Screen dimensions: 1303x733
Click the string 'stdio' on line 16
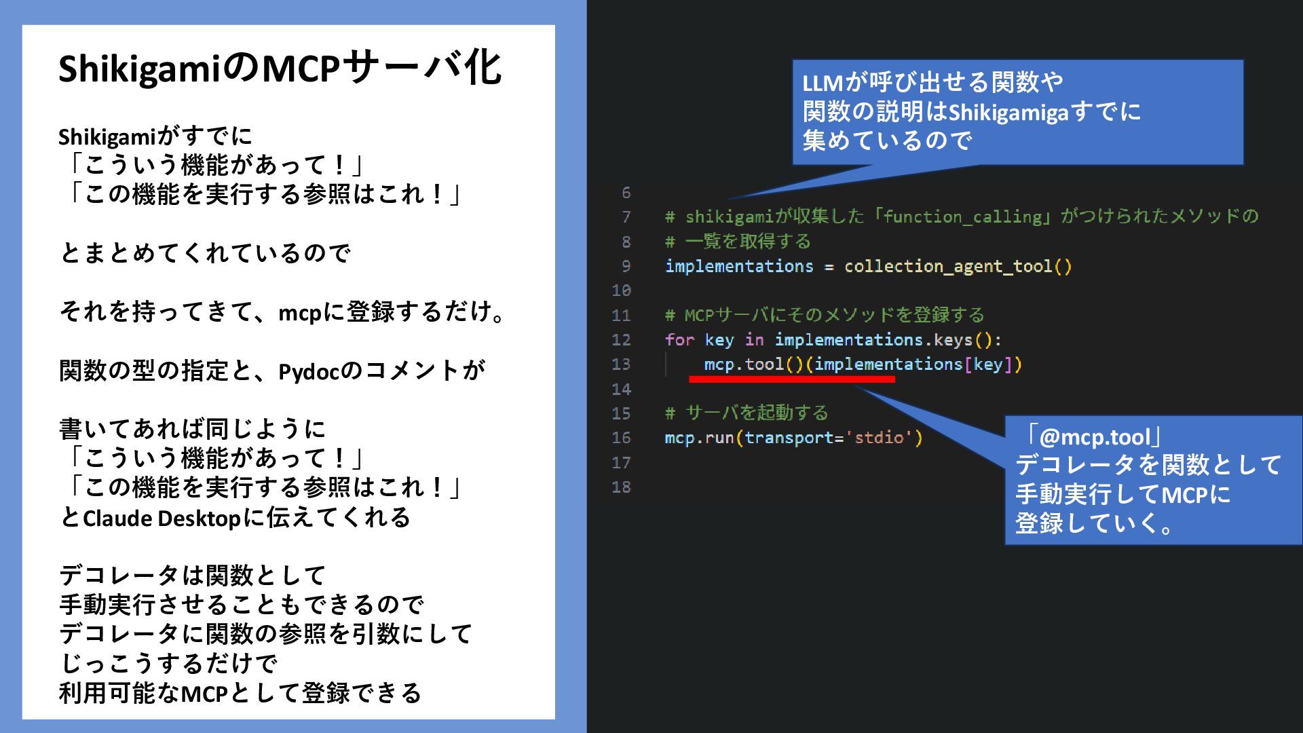pos(879,438)
